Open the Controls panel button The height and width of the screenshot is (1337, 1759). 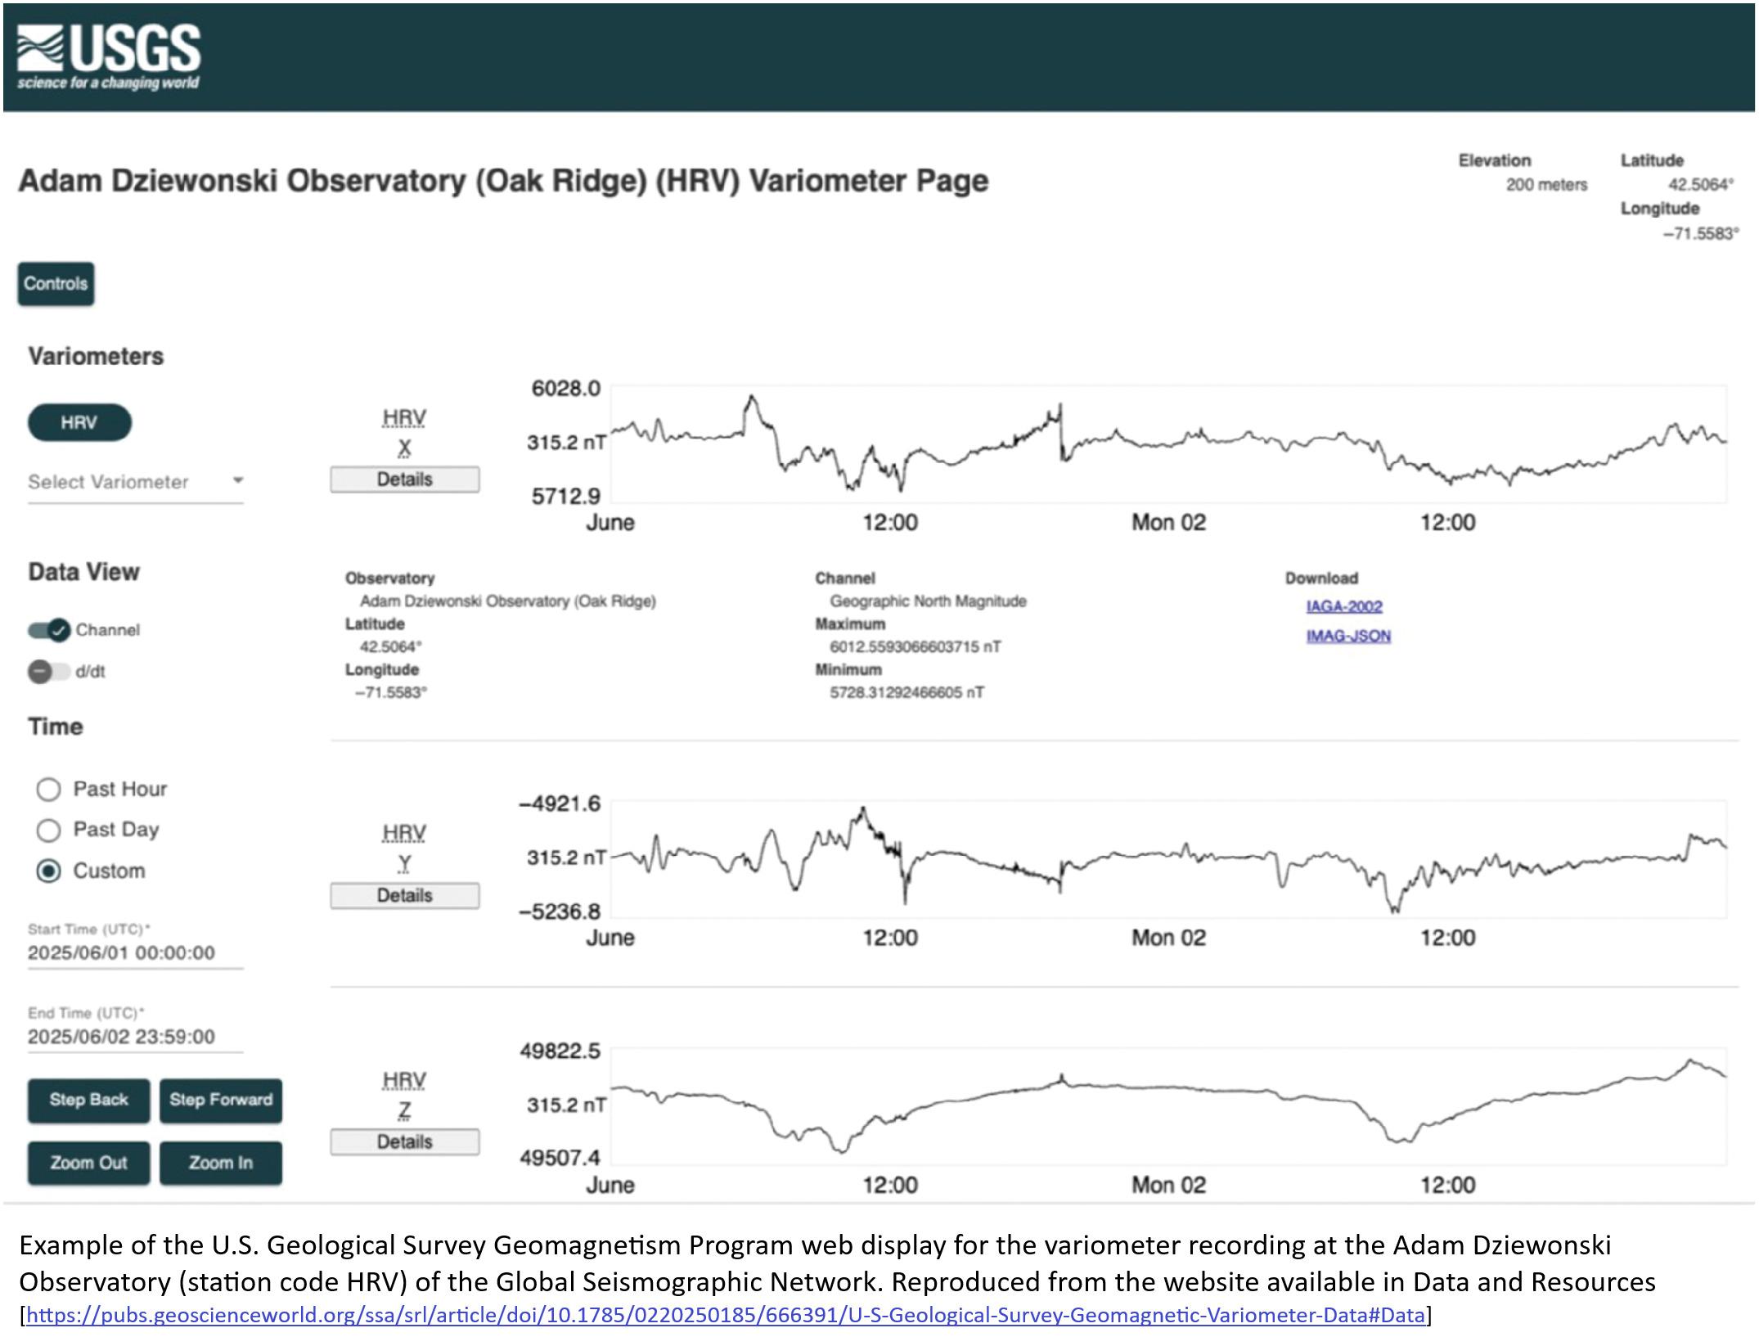click(56, 284)
